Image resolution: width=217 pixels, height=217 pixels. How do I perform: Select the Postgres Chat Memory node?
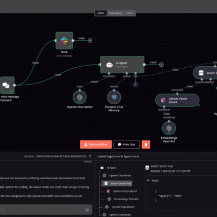[114, 97]
